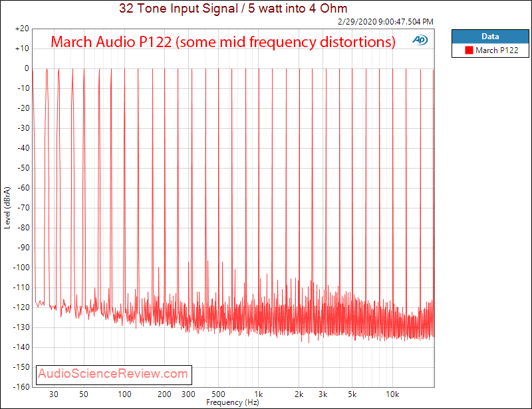This screenshot has height=409, width=532.
Task: Click the -50 y-axis tick label
Action: (x=23, y=168)
